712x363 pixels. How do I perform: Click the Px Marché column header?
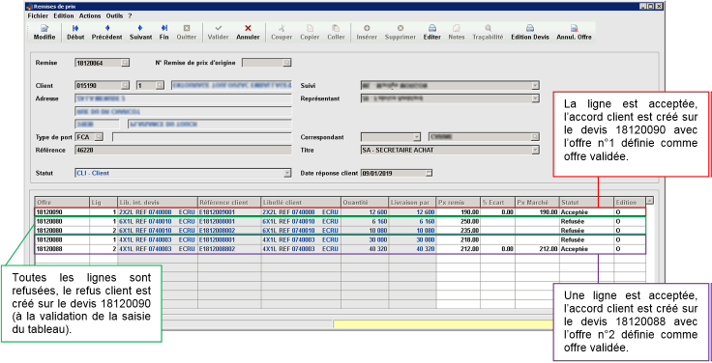pos(537,202)
